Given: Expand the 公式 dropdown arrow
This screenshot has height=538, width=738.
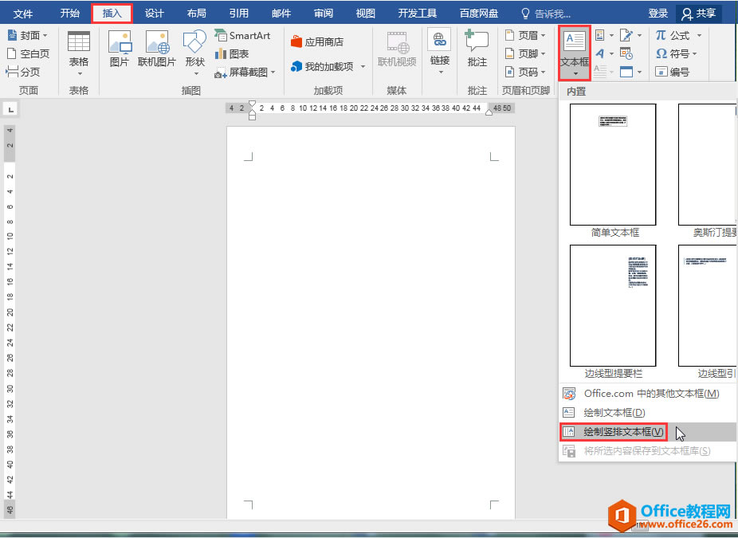Looking at the screenshot, I should pyautogui.click(x=700, y=36).
